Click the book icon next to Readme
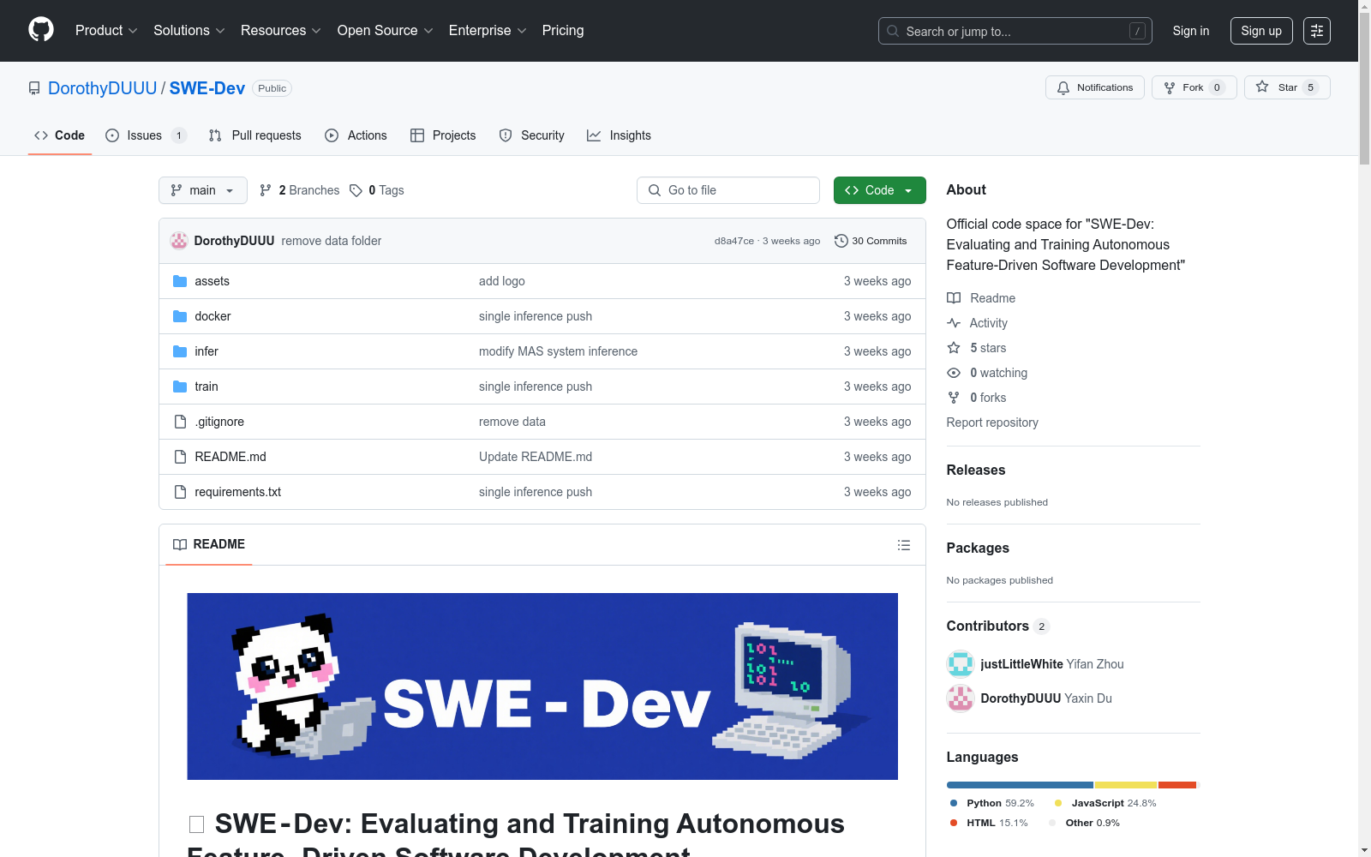The height and width of the screenshot is (857, 1371). click(954, 298)
